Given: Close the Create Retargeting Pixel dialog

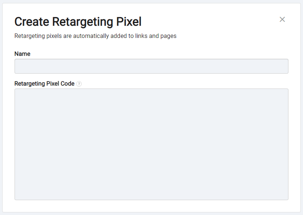Looking at the screenshot, I should [282, 19].
